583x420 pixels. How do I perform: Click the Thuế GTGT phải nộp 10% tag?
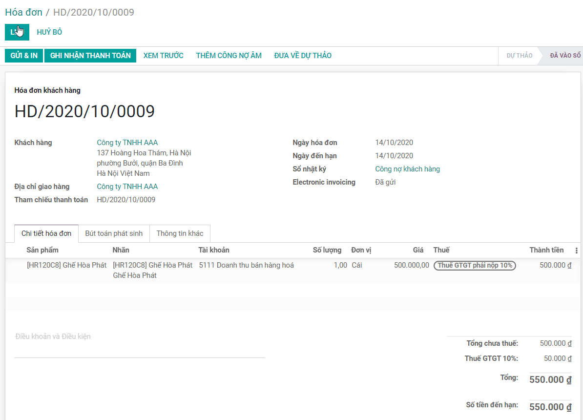click(x=475, y=265)
